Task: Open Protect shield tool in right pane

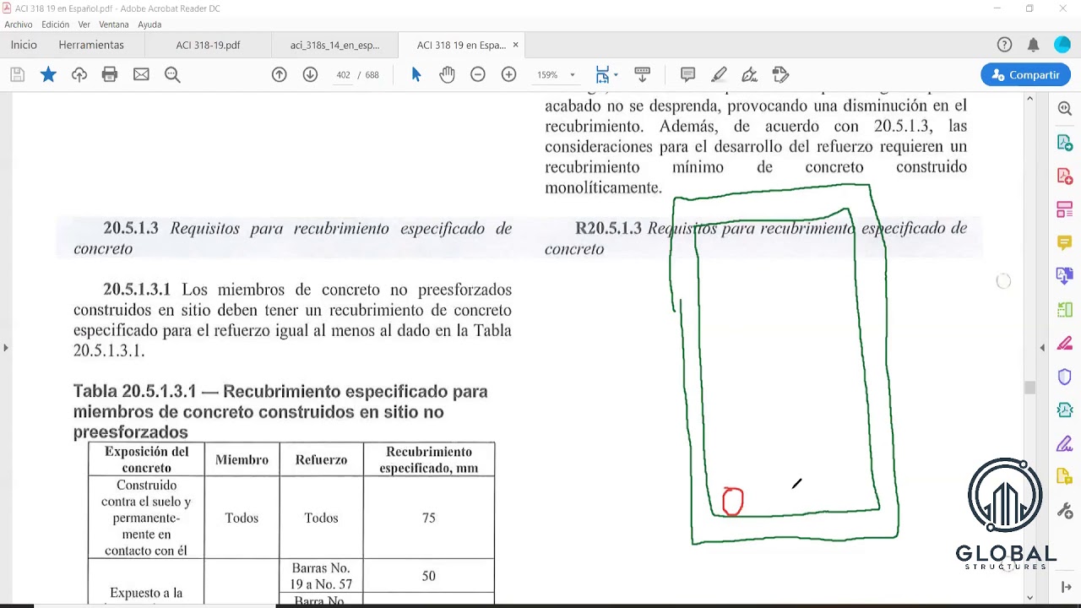Action: pos(1065,377)
